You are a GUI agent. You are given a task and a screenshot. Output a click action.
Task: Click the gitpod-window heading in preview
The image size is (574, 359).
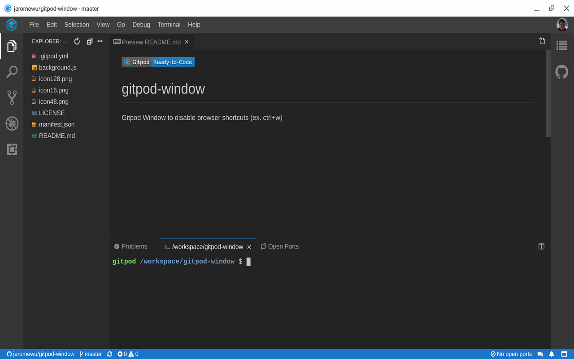pos(163,89)
